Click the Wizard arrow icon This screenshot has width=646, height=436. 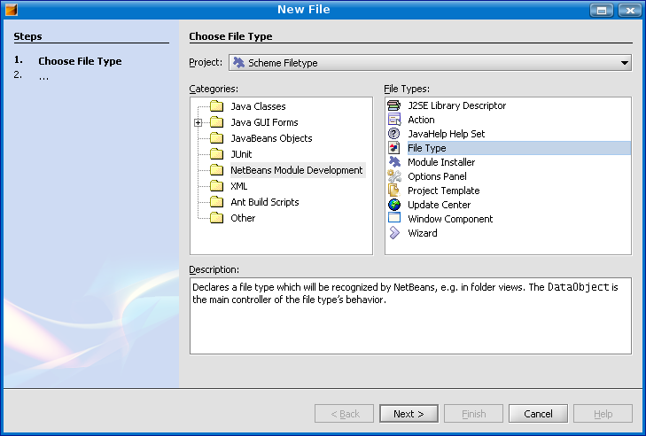click(x=393, y=233)
